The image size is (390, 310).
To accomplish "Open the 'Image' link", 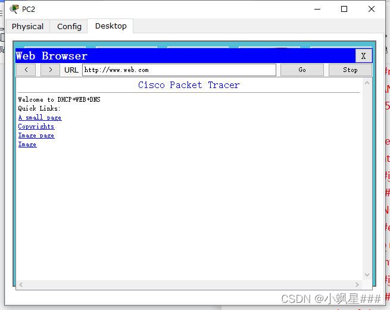I will pos(27,144).
